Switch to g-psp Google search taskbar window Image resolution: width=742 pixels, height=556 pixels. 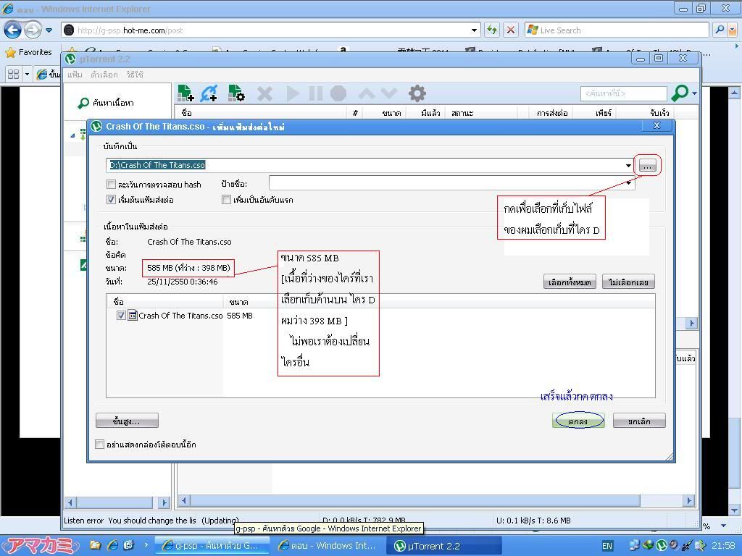pyautogui.click(x=212, y=546)
